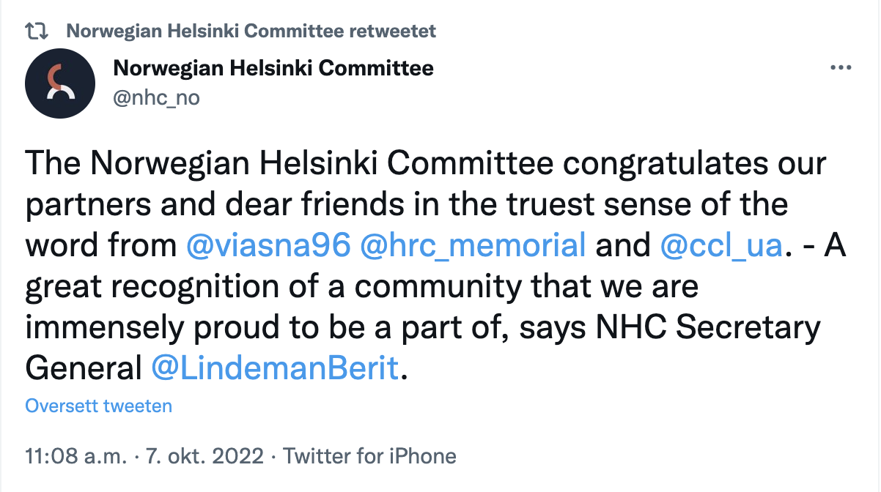881x492 pixels.
Task: Click the @nhc_no handle
Action: click(156, 97)
